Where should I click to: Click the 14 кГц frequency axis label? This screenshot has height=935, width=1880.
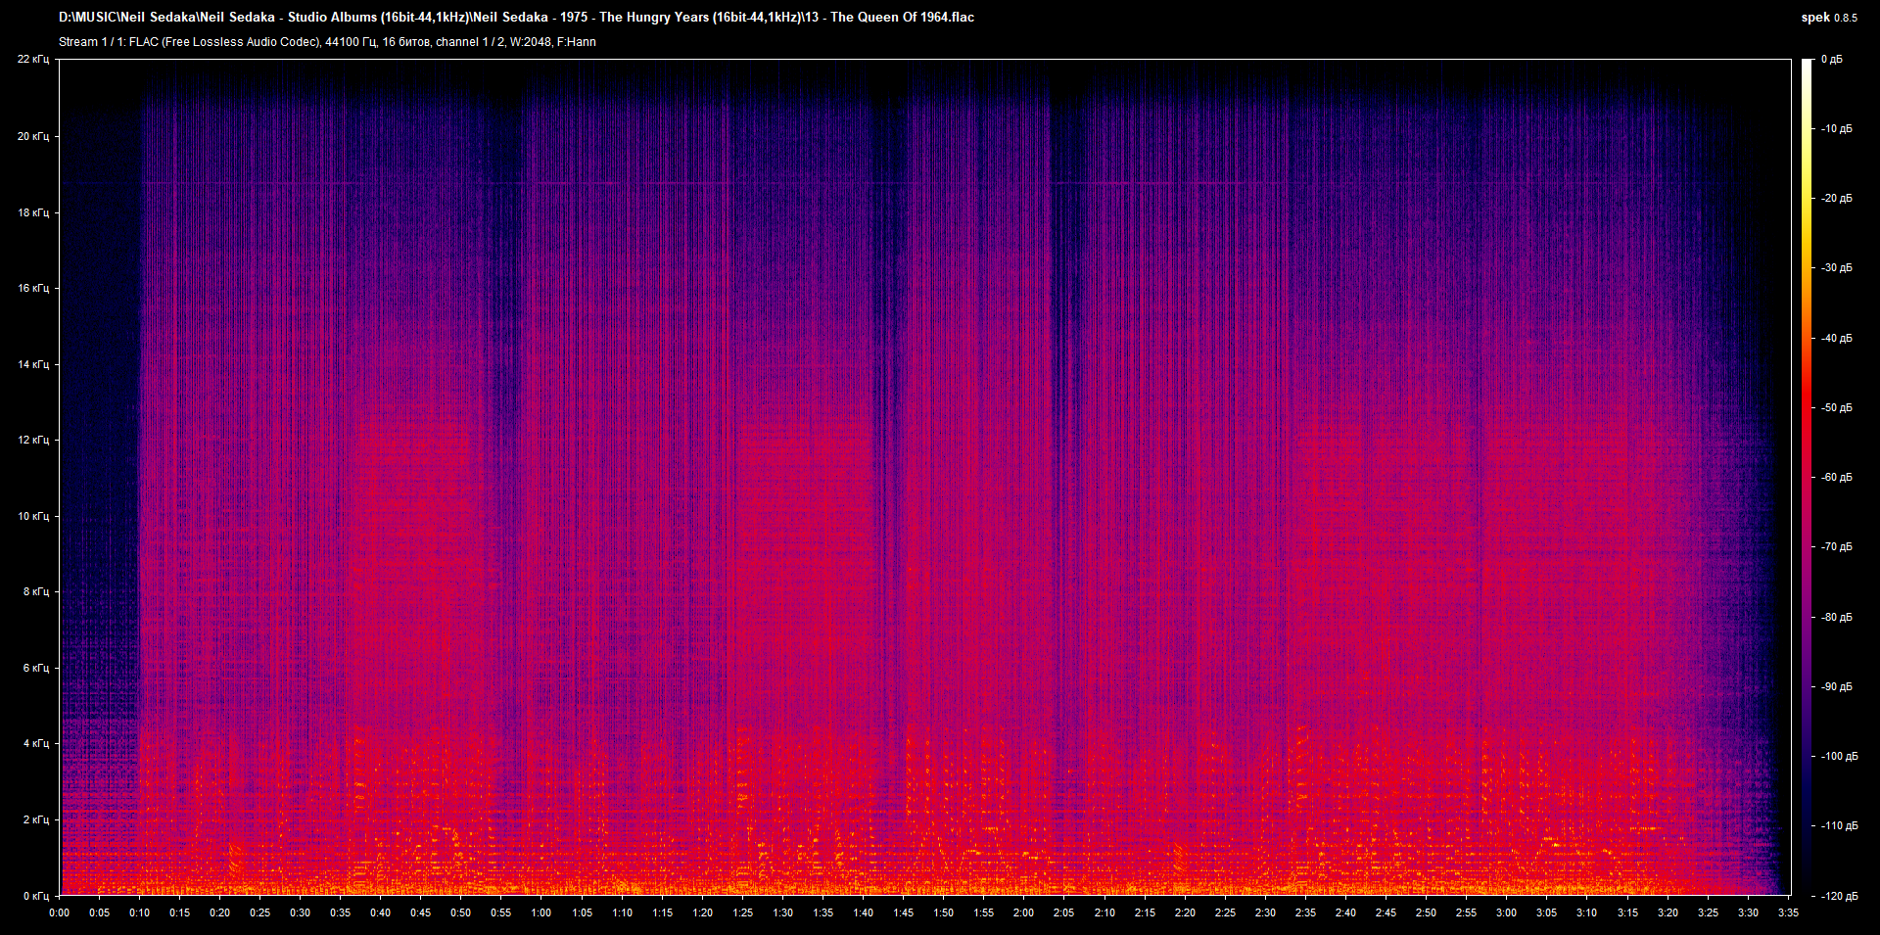pyautogui.click(x=32, y=364)
